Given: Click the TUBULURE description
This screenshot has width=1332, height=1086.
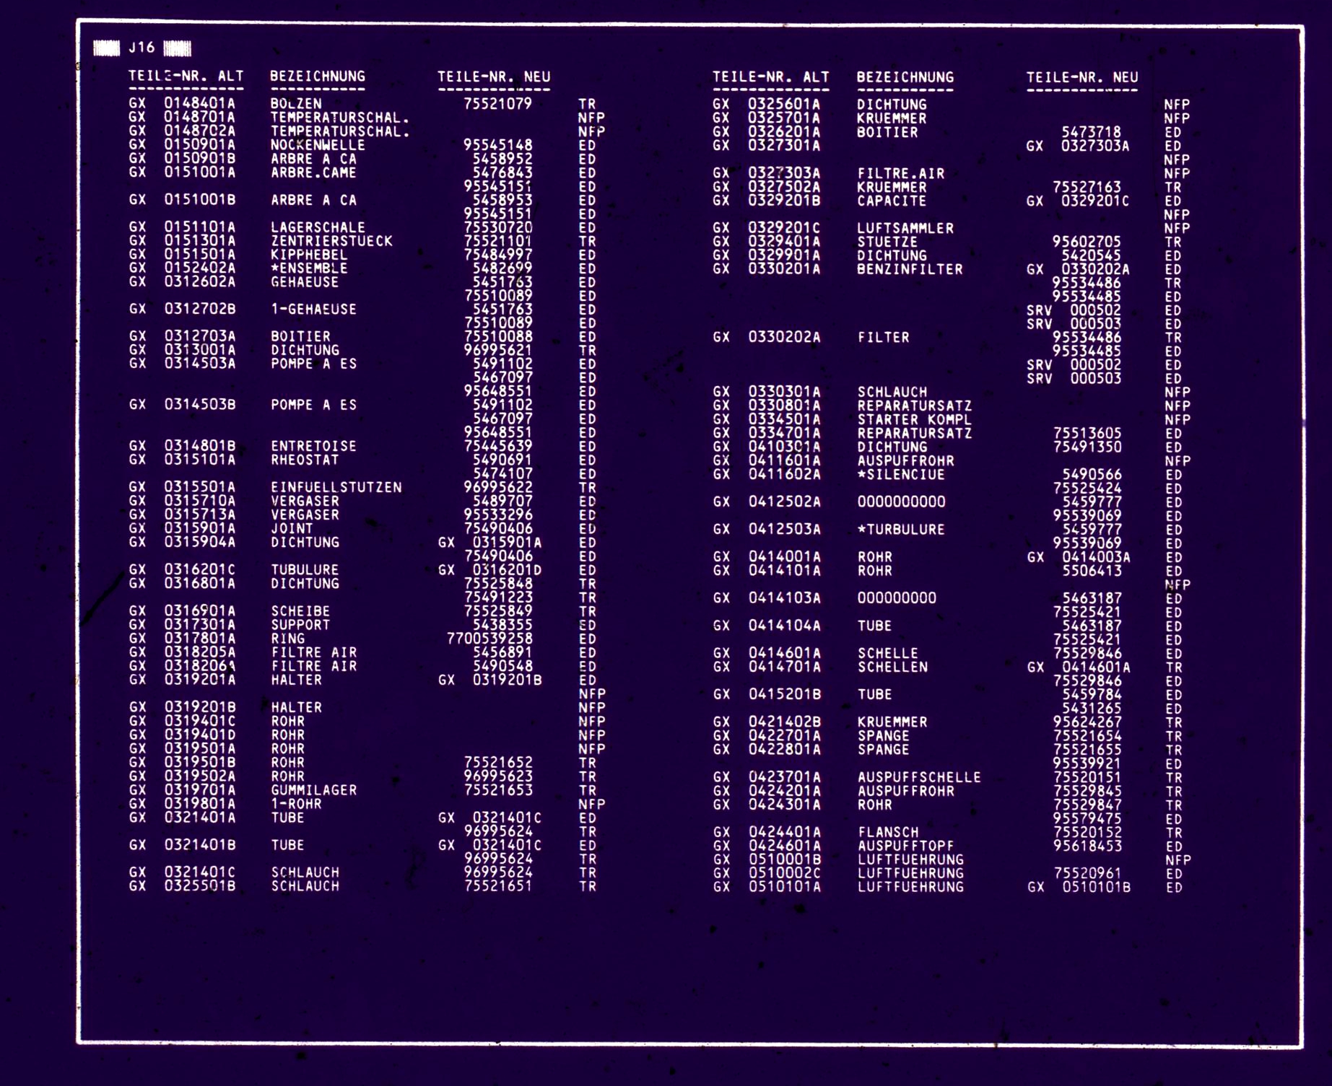Looking at the screenshot, I should [305, 569].
